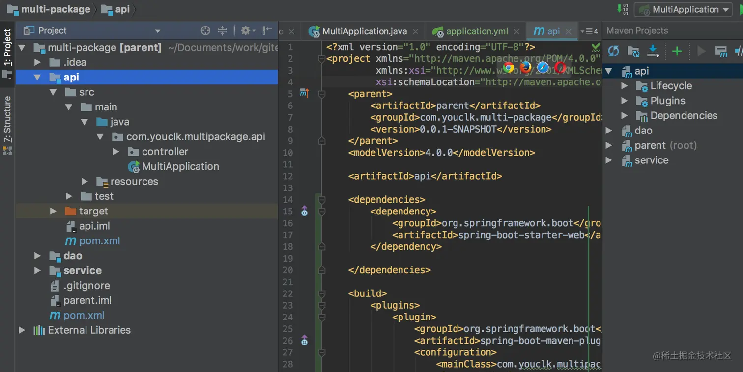Expand Dependencies in Maven Projects
This screenshot has height=372, width=743.
tap(625, 116)
